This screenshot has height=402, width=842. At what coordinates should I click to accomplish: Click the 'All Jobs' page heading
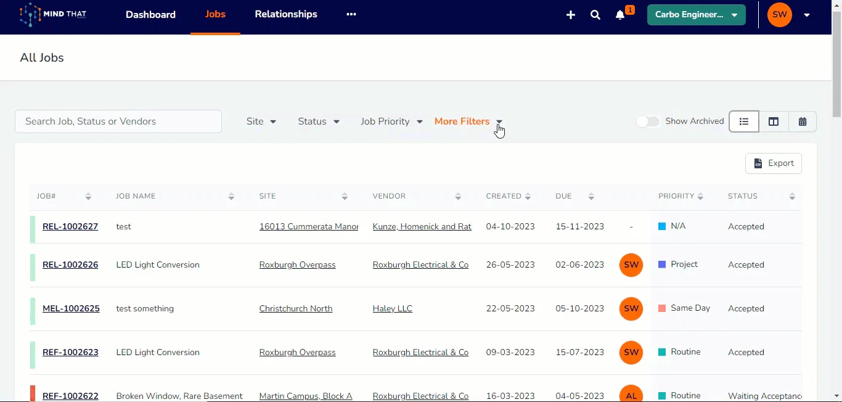[42, 57]
